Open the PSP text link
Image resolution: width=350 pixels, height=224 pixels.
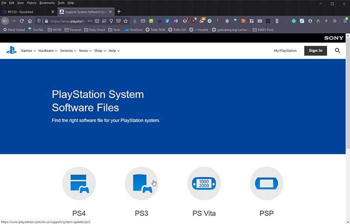click(266, 213)
